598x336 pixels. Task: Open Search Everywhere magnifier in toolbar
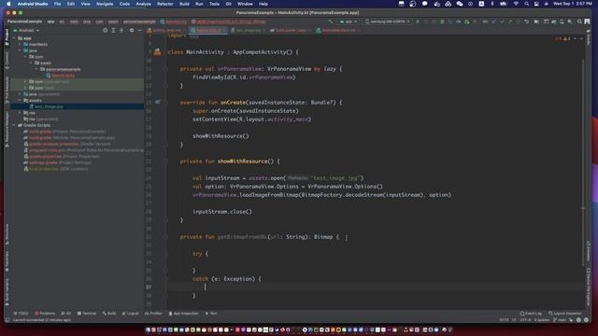pos(579,21)
